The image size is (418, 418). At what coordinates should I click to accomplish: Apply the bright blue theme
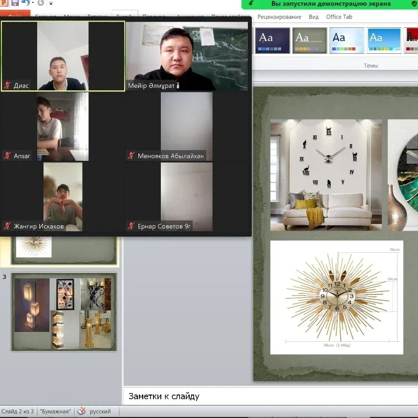(x=384, y=41)
